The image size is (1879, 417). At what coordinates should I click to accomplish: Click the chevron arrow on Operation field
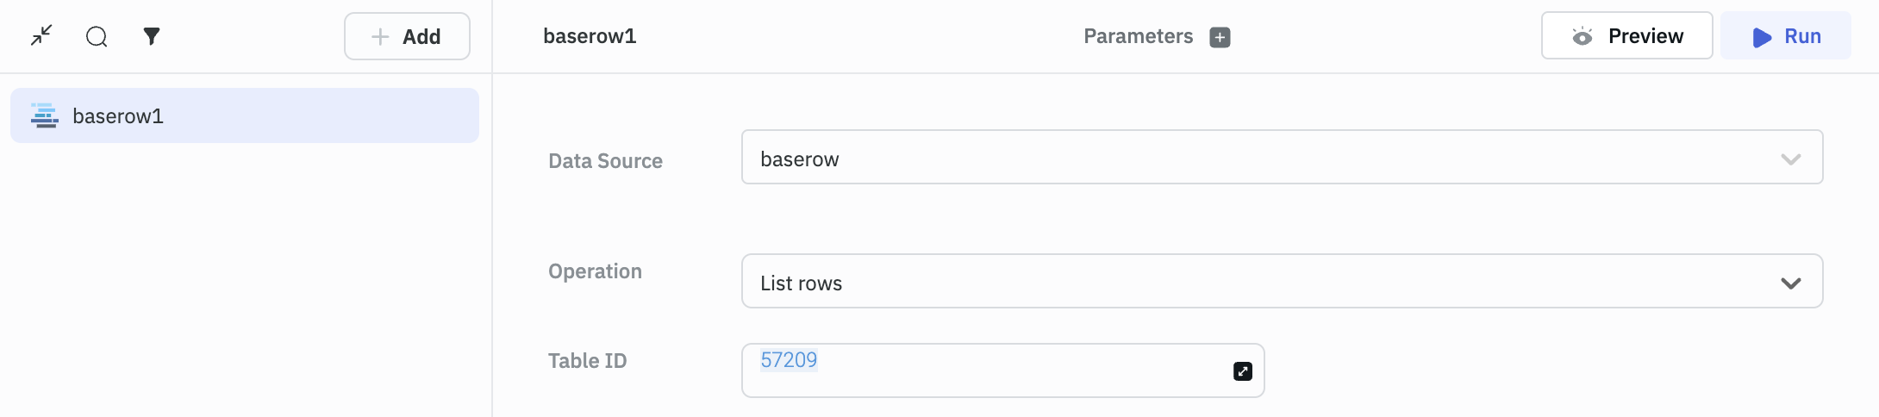1790,283
